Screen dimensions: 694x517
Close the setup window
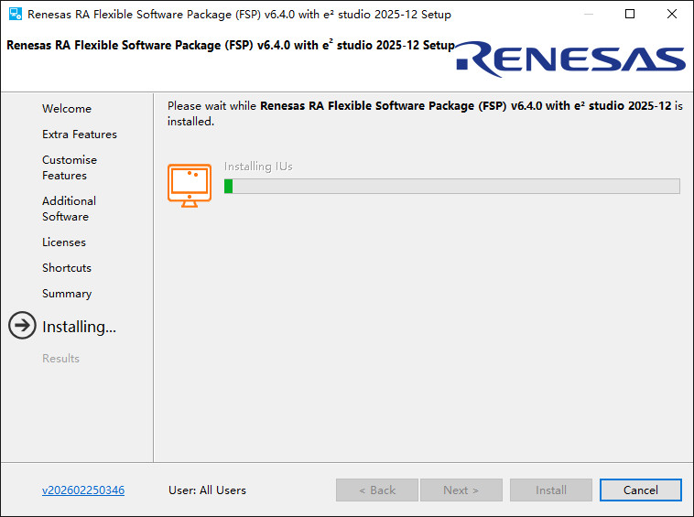672,14
